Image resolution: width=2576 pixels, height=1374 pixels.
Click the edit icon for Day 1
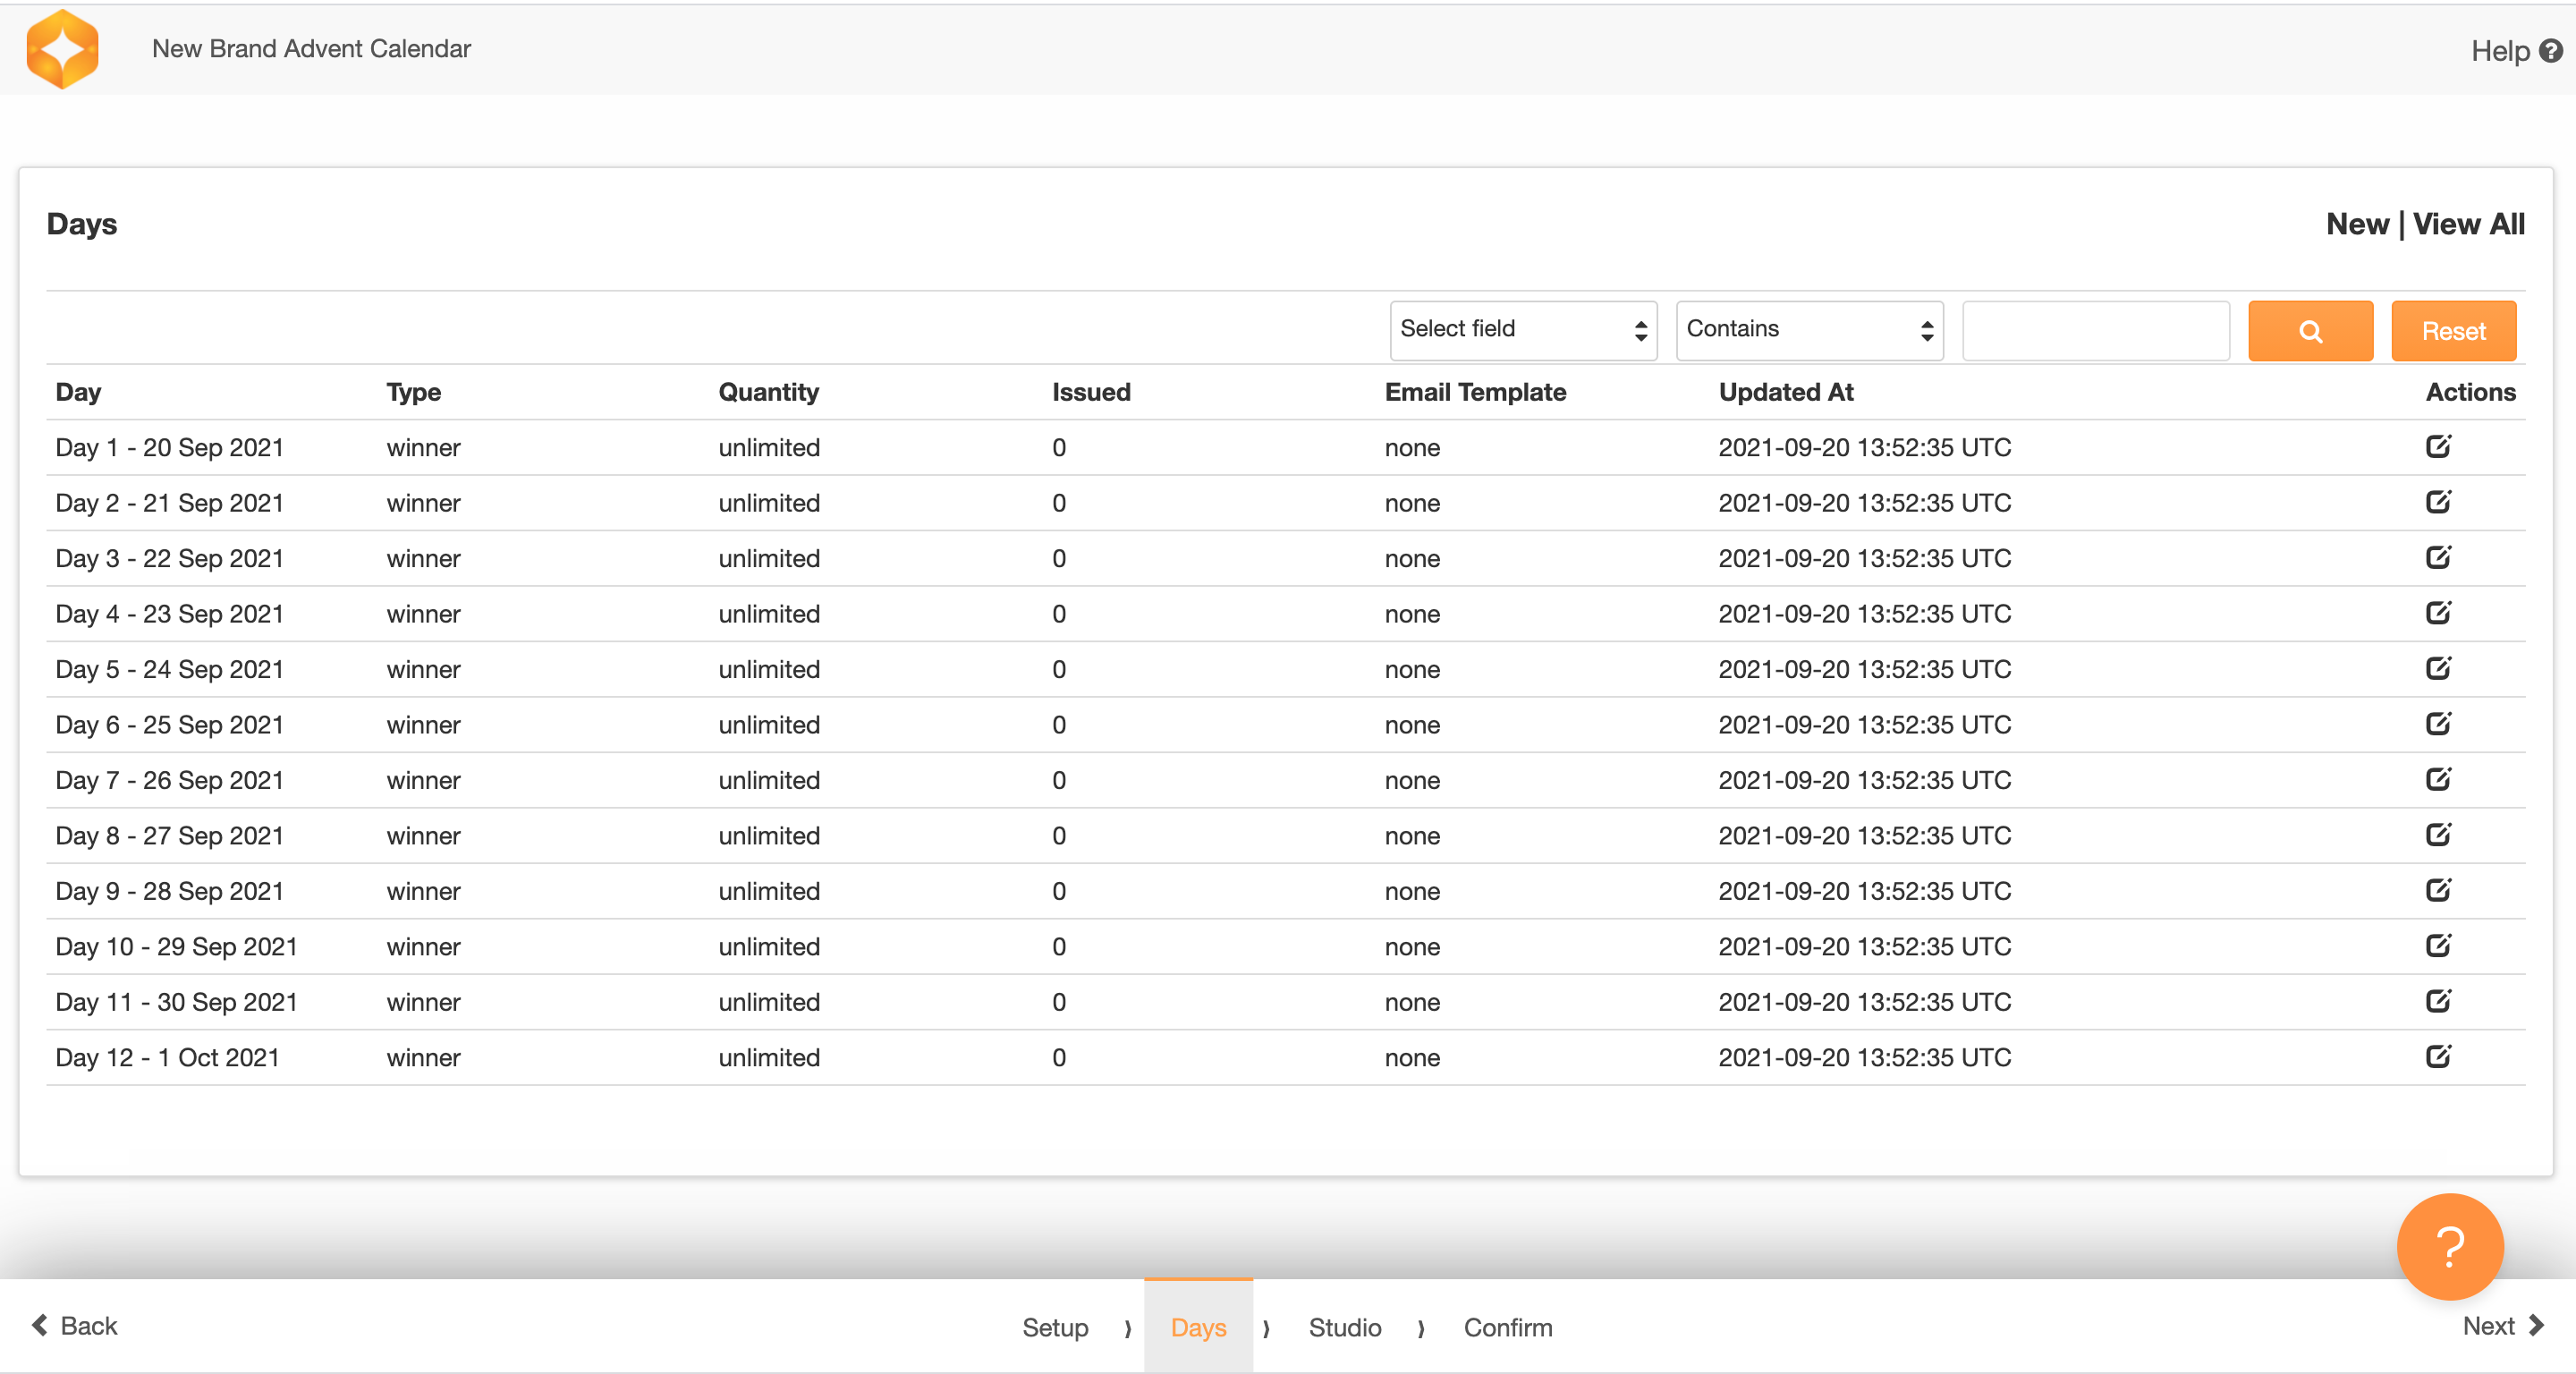pyautogui.click(x=2437, y=446)
